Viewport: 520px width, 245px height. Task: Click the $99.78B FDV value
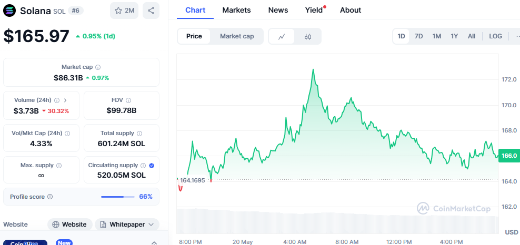[x=122, y=110]
